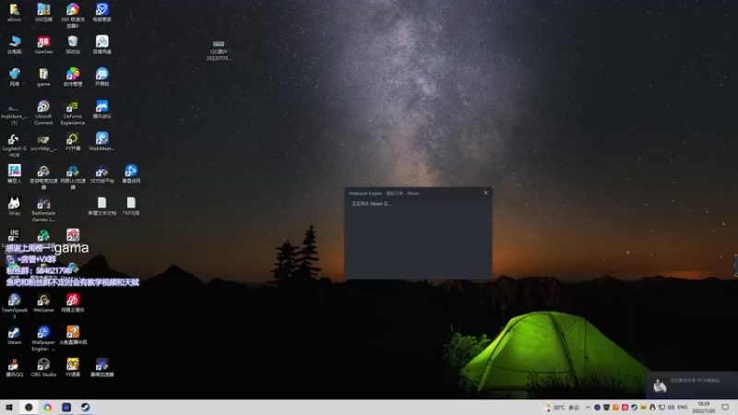
Task: Open the TeamSpeak 3 desktop shortcut
Action: (x=14, y=306)
